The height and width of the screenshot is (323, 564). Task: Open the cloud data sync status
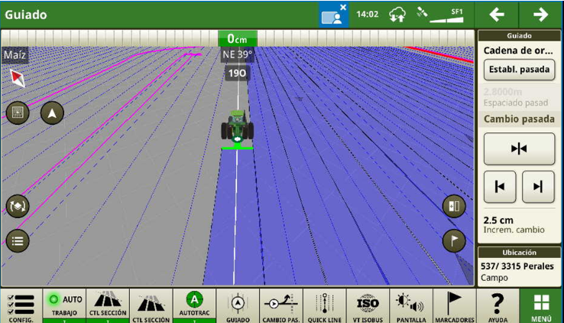(396, 14)
